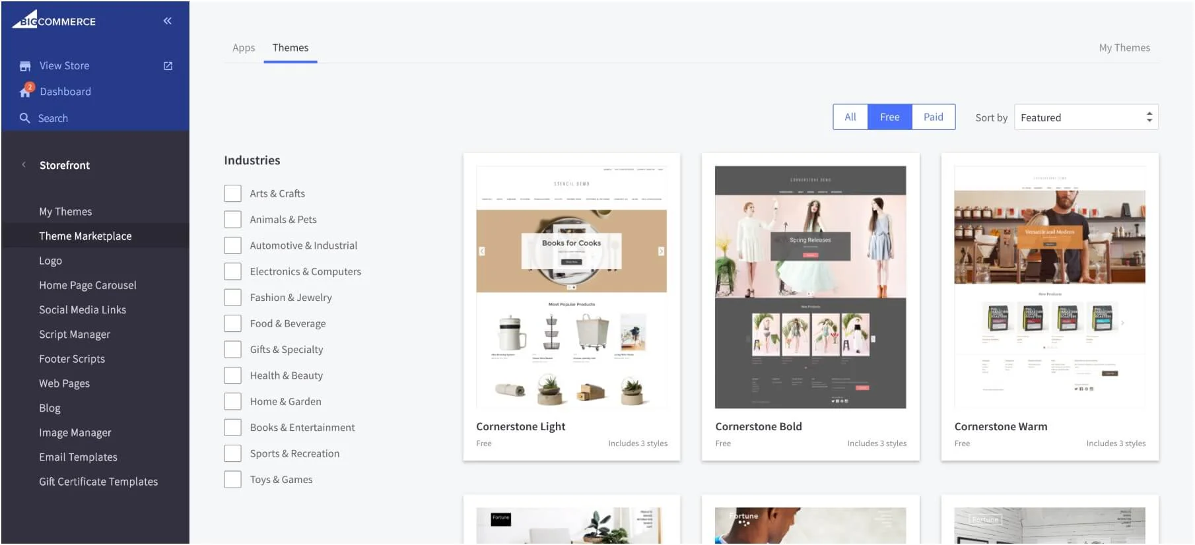
Task: Click Cornerstone Bold title
Action: [x=759, y=426]
